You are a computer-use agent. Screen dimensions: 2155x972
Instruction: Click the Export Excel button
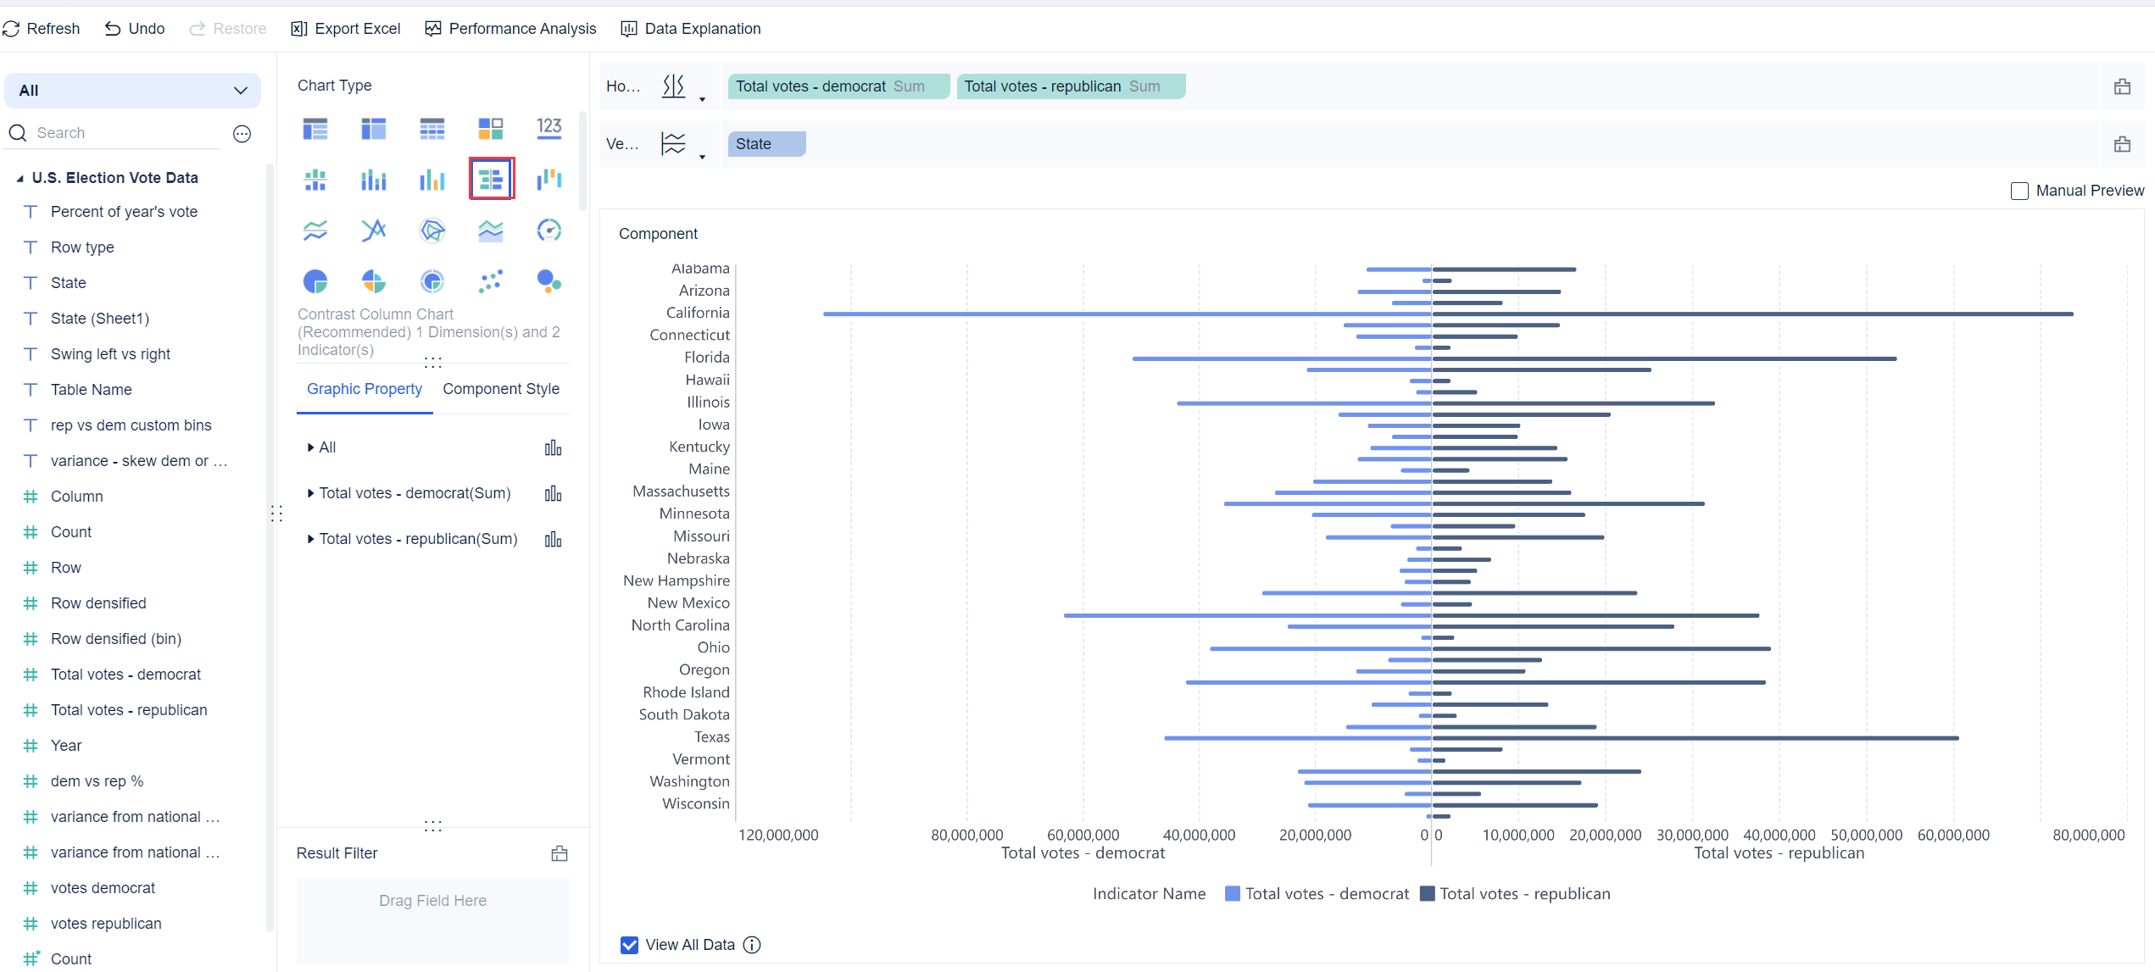[x=346, y=29]
